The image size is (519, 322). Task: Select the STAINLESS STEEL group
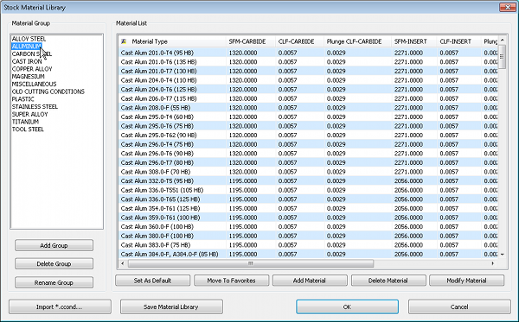point(35,107)
